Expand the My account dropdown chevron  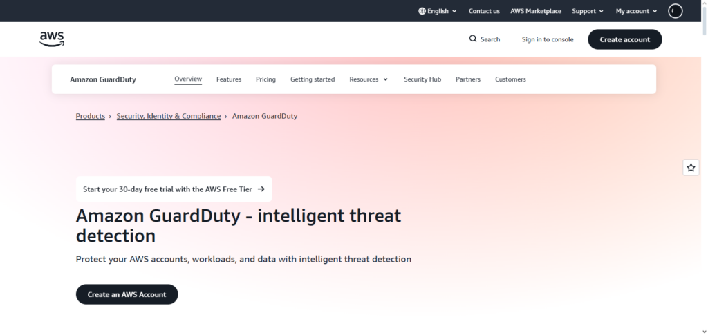(655, 11)
